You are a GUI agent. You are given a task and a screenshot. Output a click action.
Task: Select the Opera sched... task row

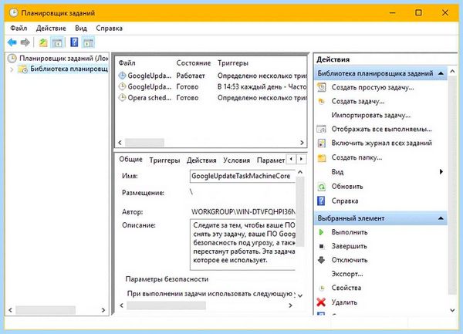pyautogui.click(x=212, y=97)
